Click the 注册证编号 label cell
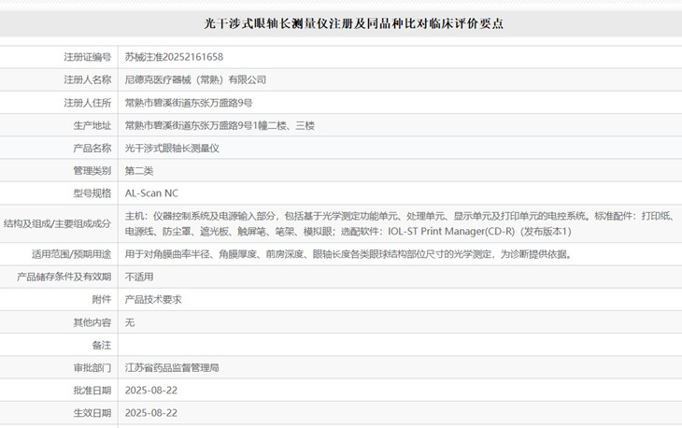682x428 pixels. 87,57
